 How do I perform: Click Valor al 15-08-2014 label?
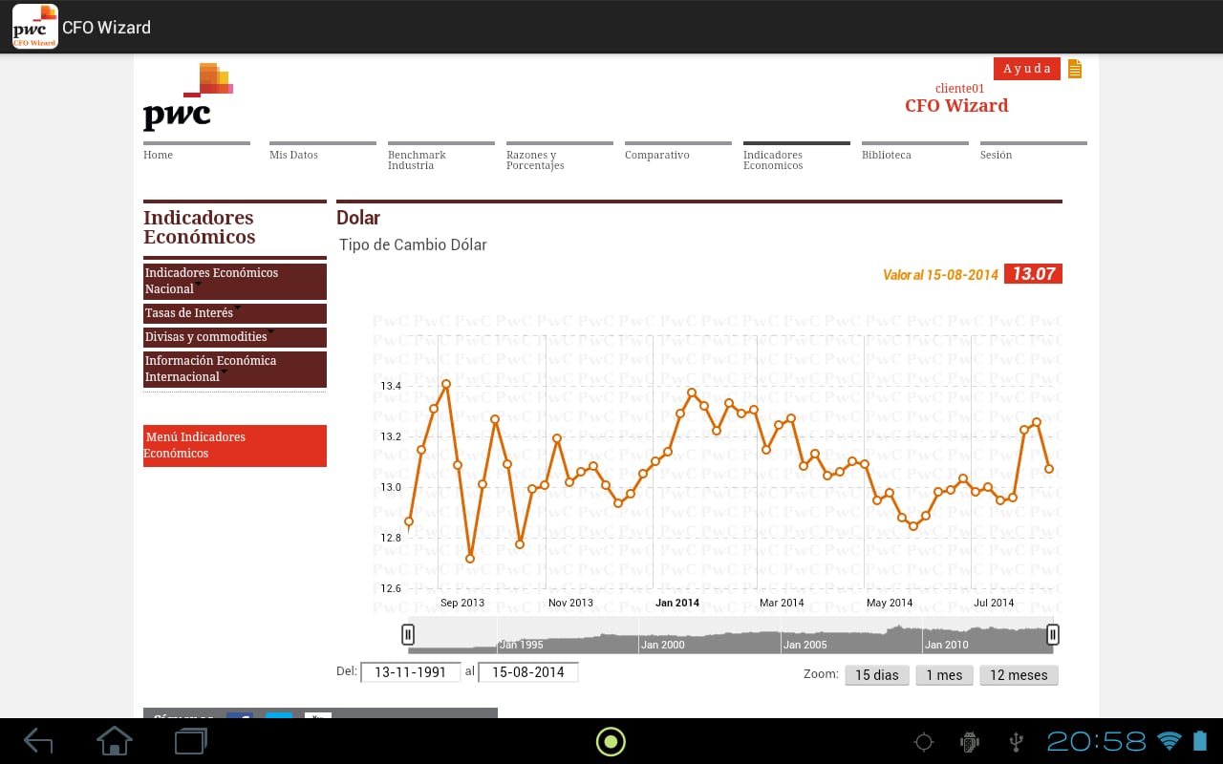[x=940, y=275]
